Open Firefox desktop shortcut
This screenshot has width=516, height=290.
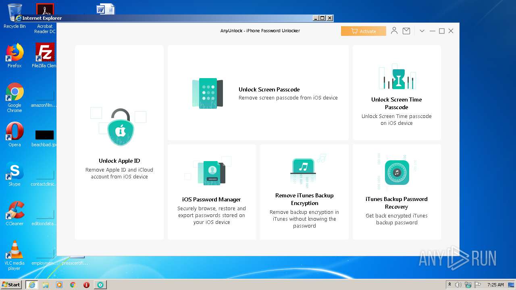[15, 56]
